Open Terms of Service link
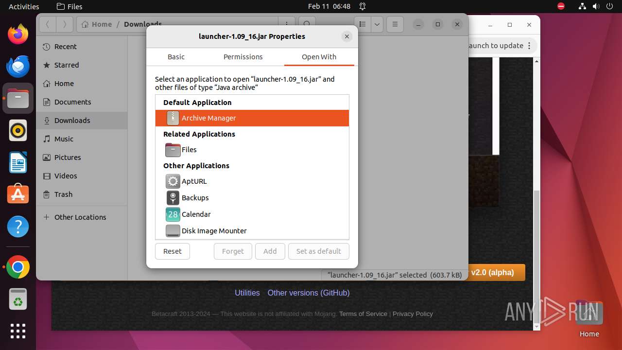This screenshot has height=350, width=622. 363,314
